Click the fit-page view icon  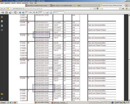click(x=51, y=12)
